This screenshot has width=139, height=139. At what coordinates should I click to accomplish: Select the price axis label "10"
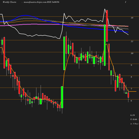[x=132, y=53]
